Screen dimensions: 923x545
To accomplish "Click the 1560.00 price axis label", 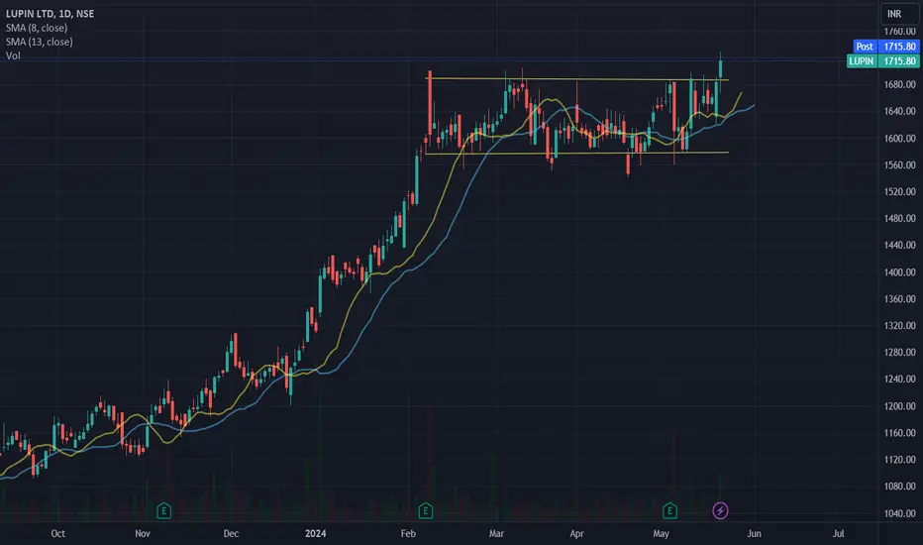I will pos(899,164).
